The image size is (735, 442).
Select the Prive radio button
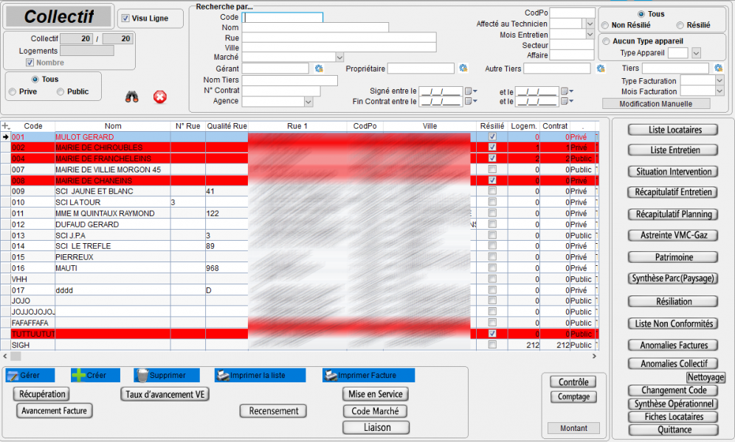(x=13, y=91)
